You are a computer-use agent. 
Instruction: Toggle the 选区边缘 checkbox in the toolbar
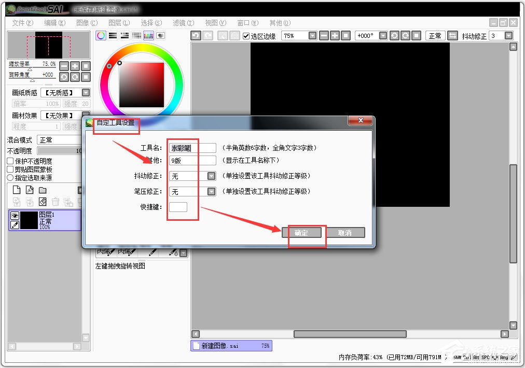tap(246, 35)
